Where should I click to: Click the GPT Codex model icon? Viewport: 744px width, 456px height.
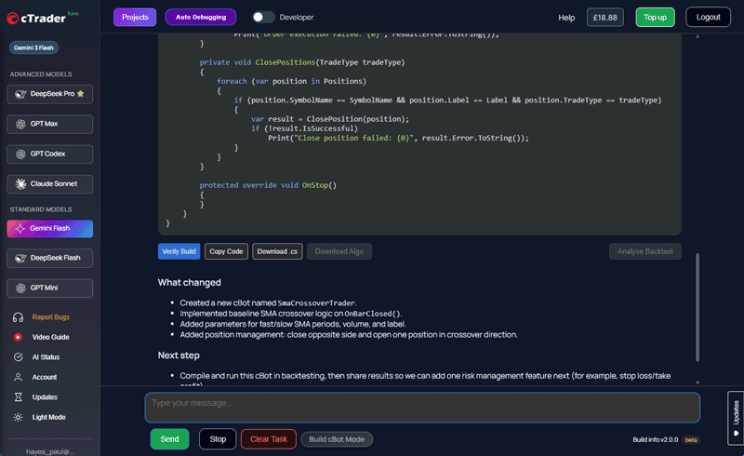click(x=20, y=154)
